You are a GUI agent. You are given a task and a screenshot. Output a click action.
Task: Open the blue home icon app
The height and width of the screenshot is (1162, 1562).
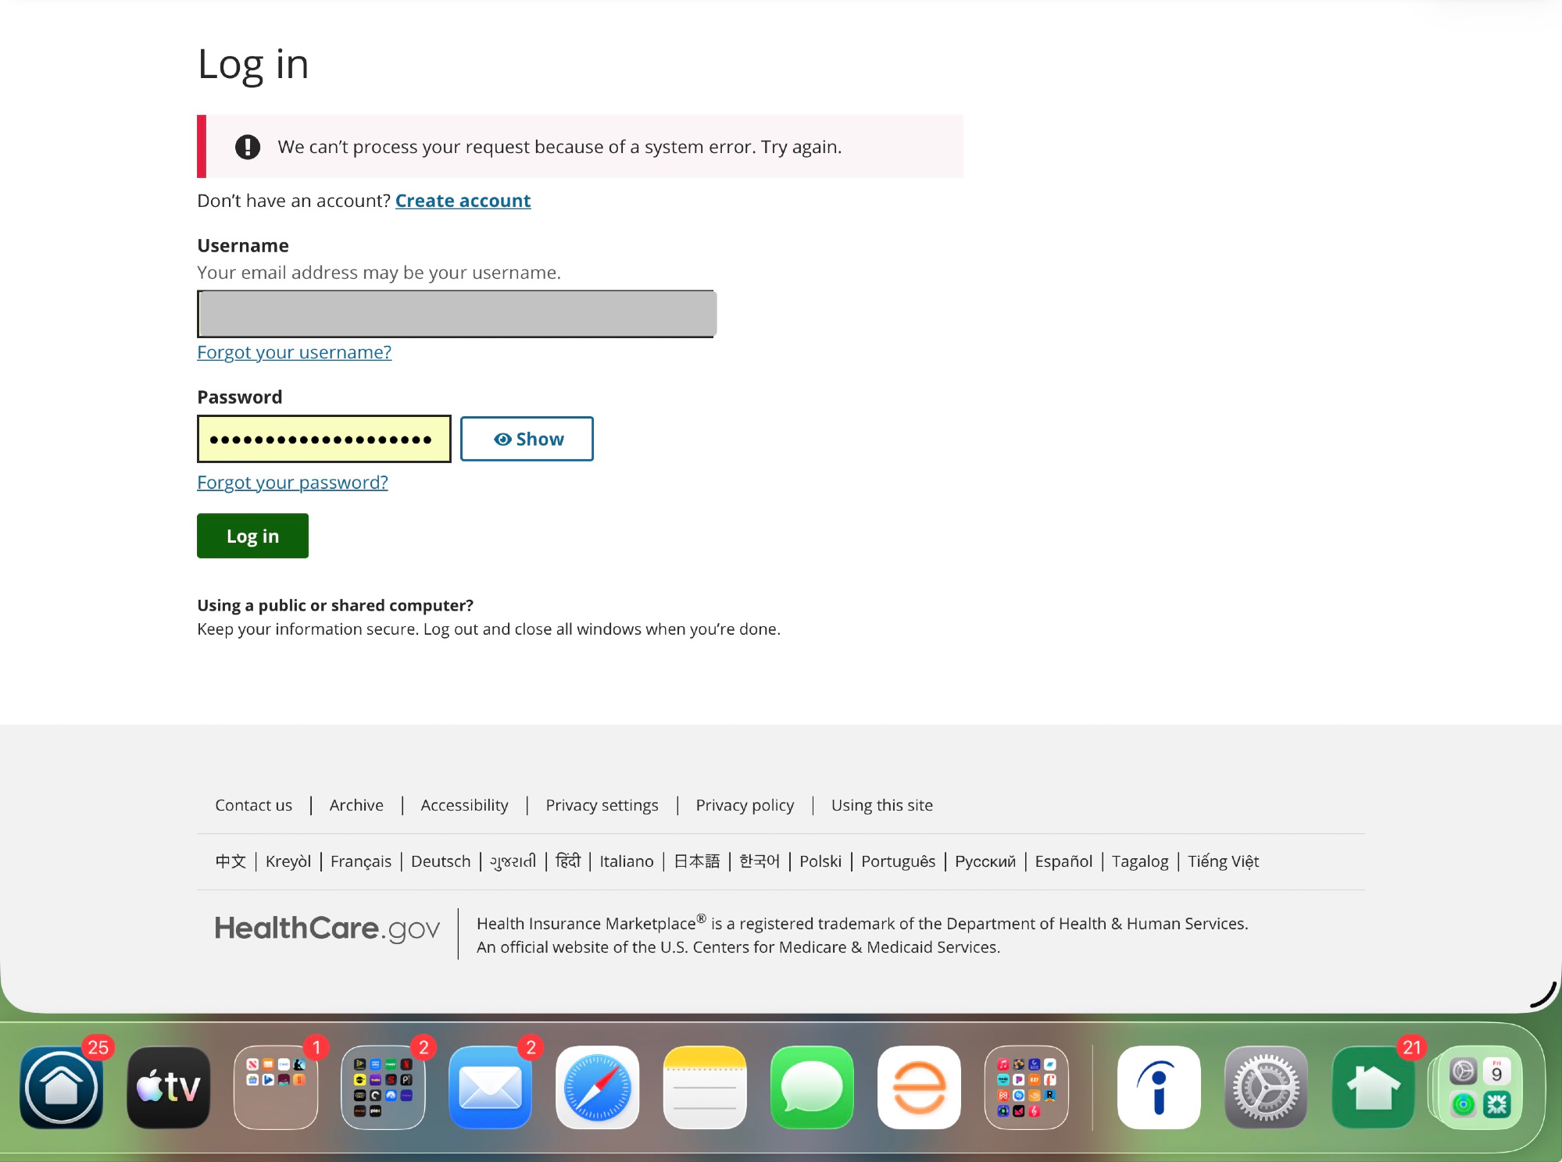pos(61,1087)
